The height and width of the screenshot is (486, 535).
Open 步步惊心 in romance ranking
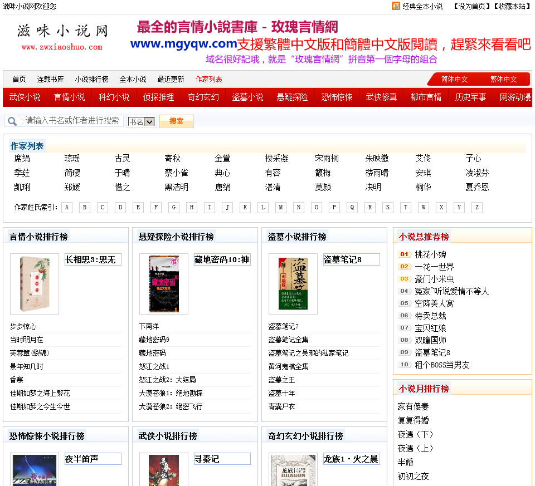[x=23, y=326]
